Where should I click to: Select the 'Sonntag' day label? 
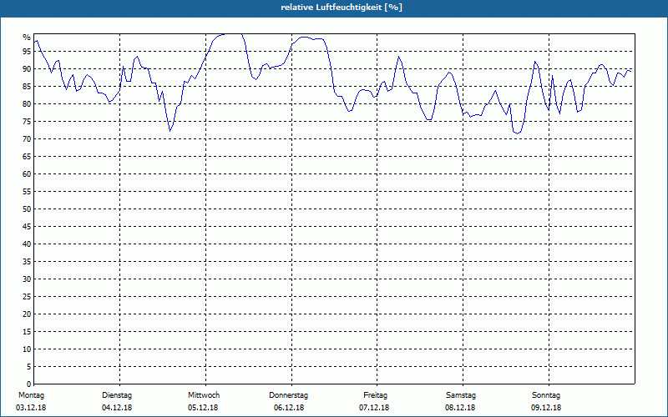pyautogui.click(x=546, y=395)
